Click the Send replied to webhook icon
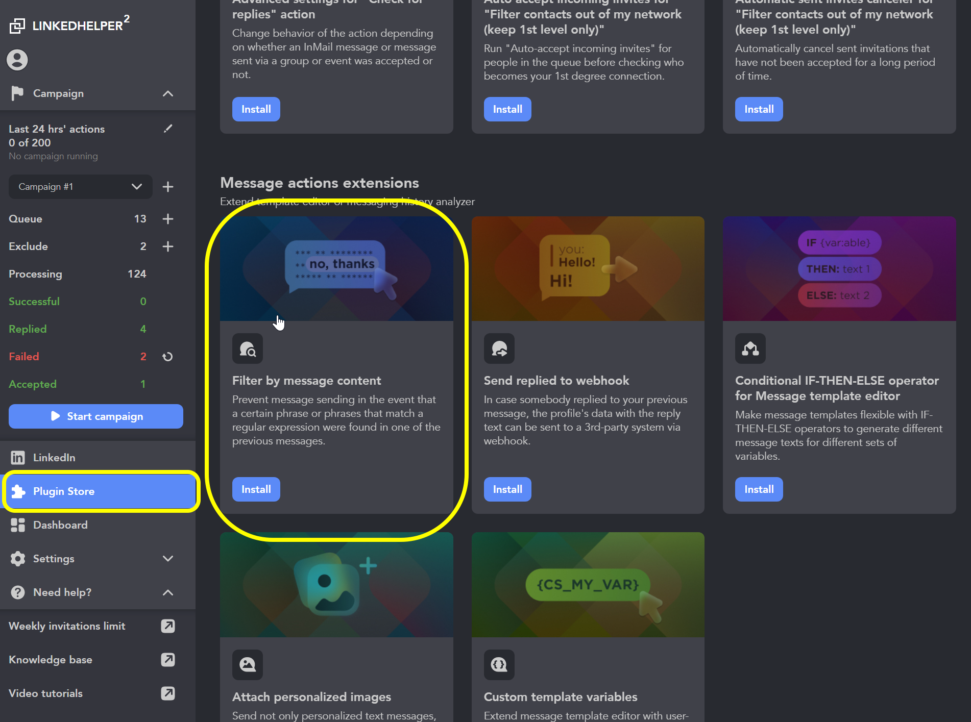 point(499,348)
